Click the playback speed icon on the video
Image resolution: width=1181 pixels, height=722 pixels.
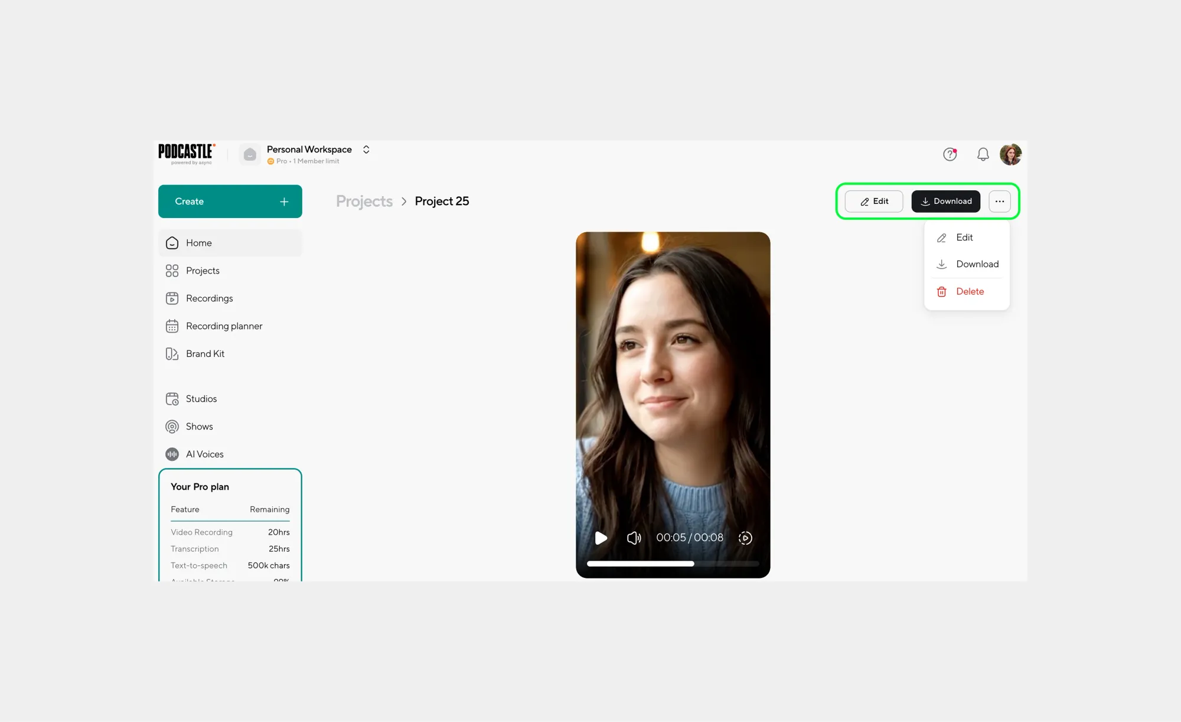point(745,538)
